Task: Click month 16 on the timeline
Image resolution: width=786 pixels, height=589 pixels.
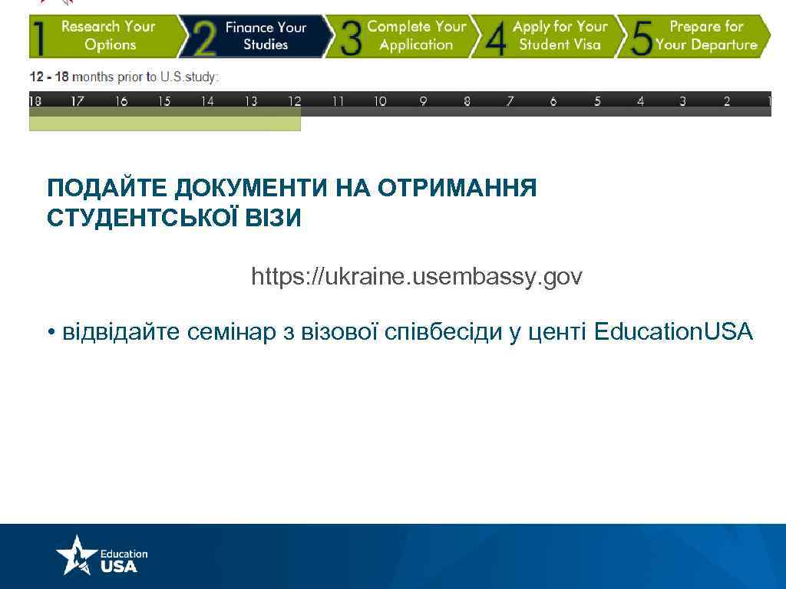Action: [121, 101]
